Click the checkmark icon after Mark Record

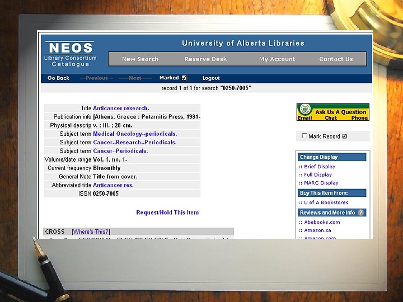click(x=345, y=136)
